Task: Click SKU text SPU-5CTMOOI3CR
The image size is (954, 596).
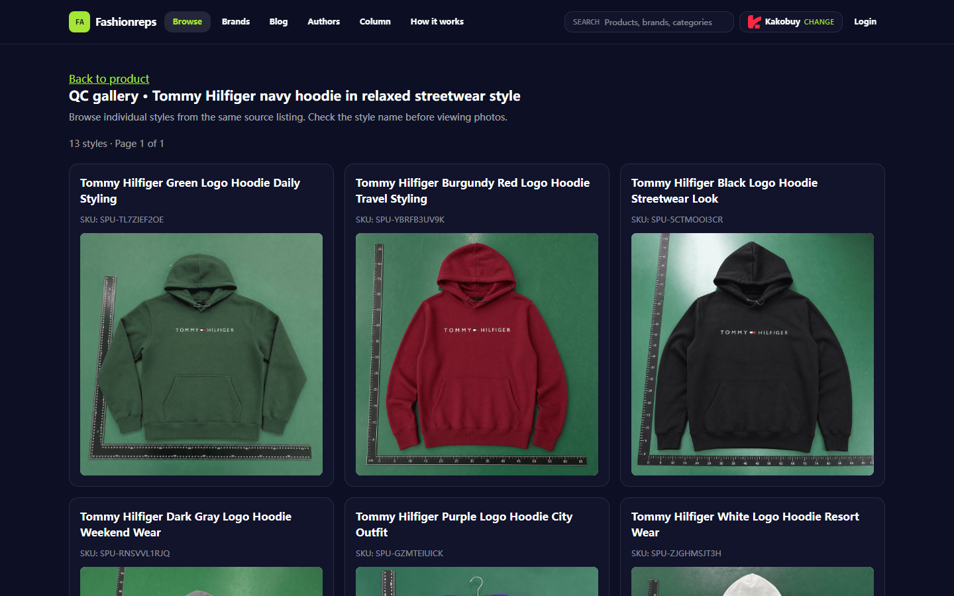Action: 677,220
